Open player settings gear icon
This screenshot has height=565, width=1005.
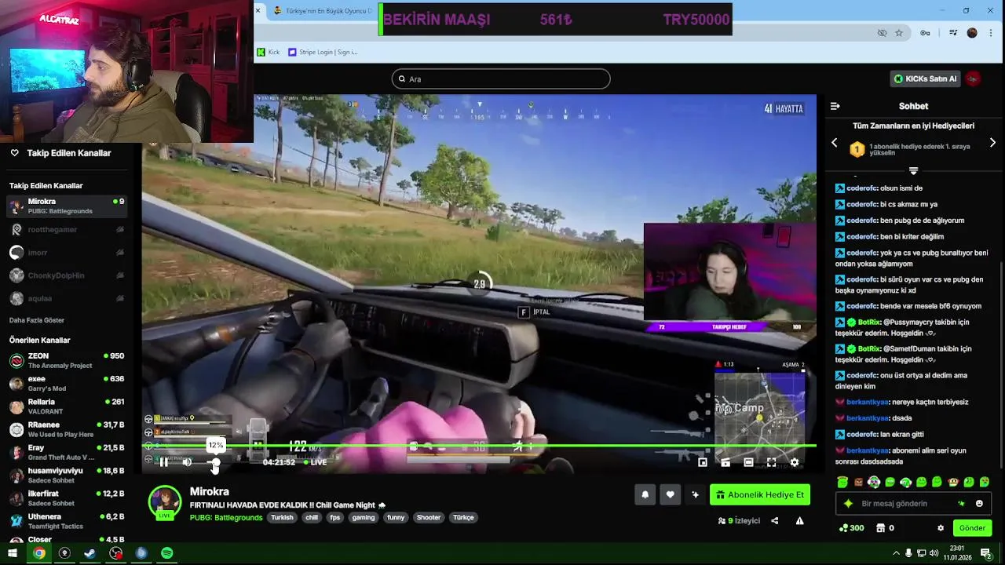[795, 462]
